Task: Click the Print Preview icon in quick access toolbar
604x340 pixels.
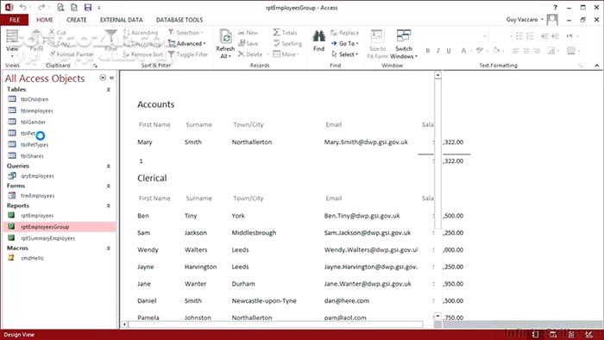Action: [60, 7]
